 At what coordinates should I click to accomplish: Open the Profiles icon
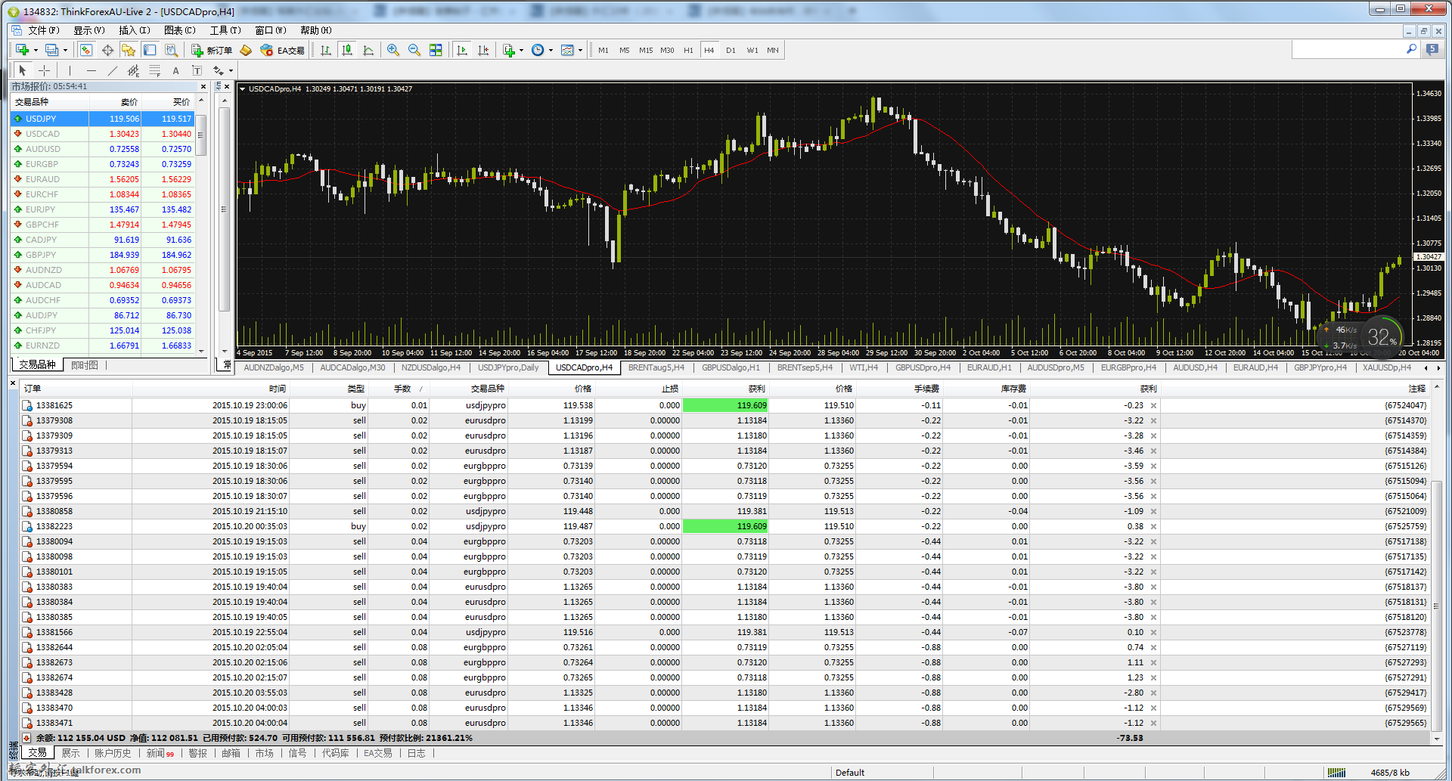(51, 50)
